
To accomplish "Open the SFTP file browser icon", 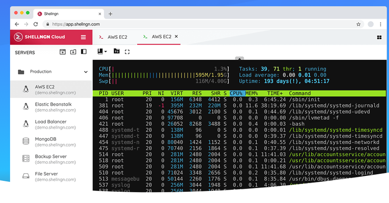I will pyautogui.click(x=117, y=51).
